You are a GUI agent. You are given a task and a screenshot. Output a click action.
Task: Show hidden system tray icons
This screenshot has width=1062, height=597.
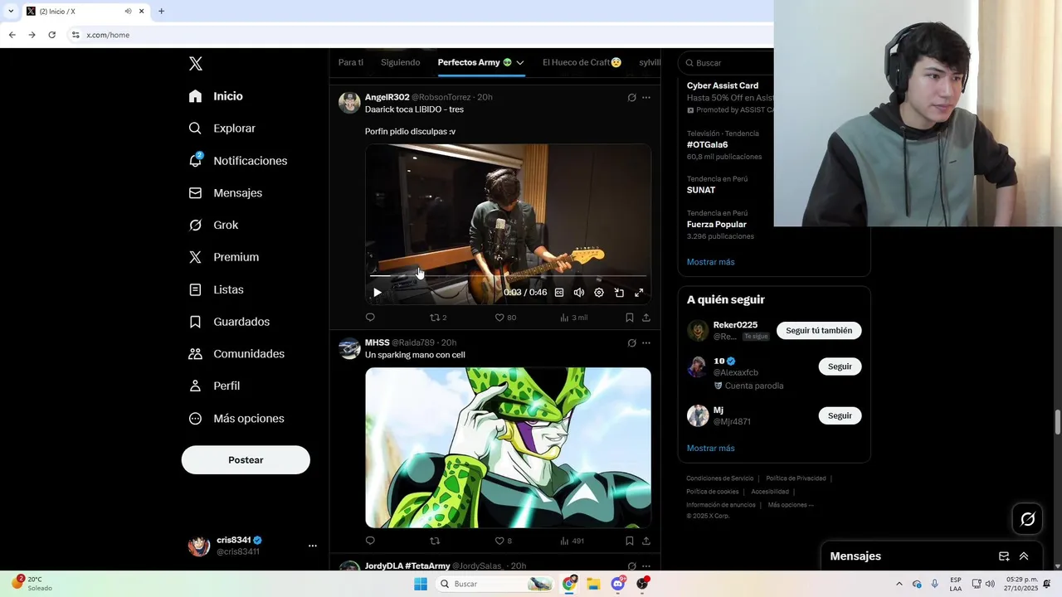pos(899,584)
